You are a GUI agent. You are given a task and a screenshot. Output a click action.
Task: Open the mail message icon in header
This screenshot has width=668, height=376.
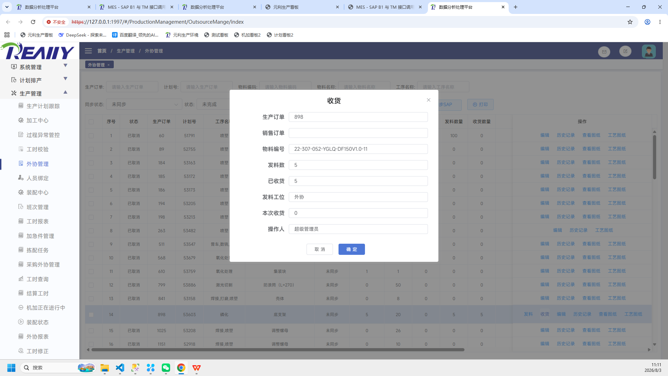(x=604, y=52)
